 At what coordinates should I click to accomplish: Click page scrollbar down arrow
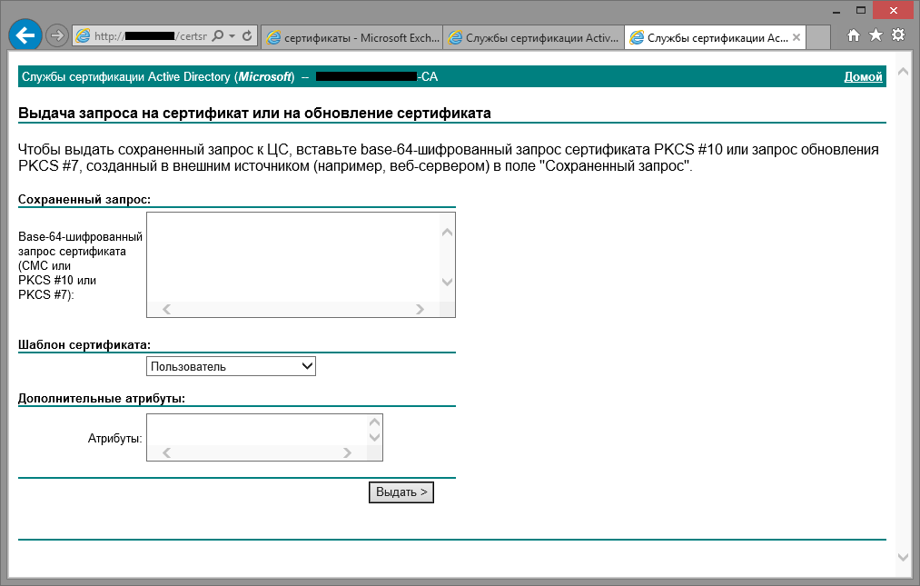tap(903, 557)
